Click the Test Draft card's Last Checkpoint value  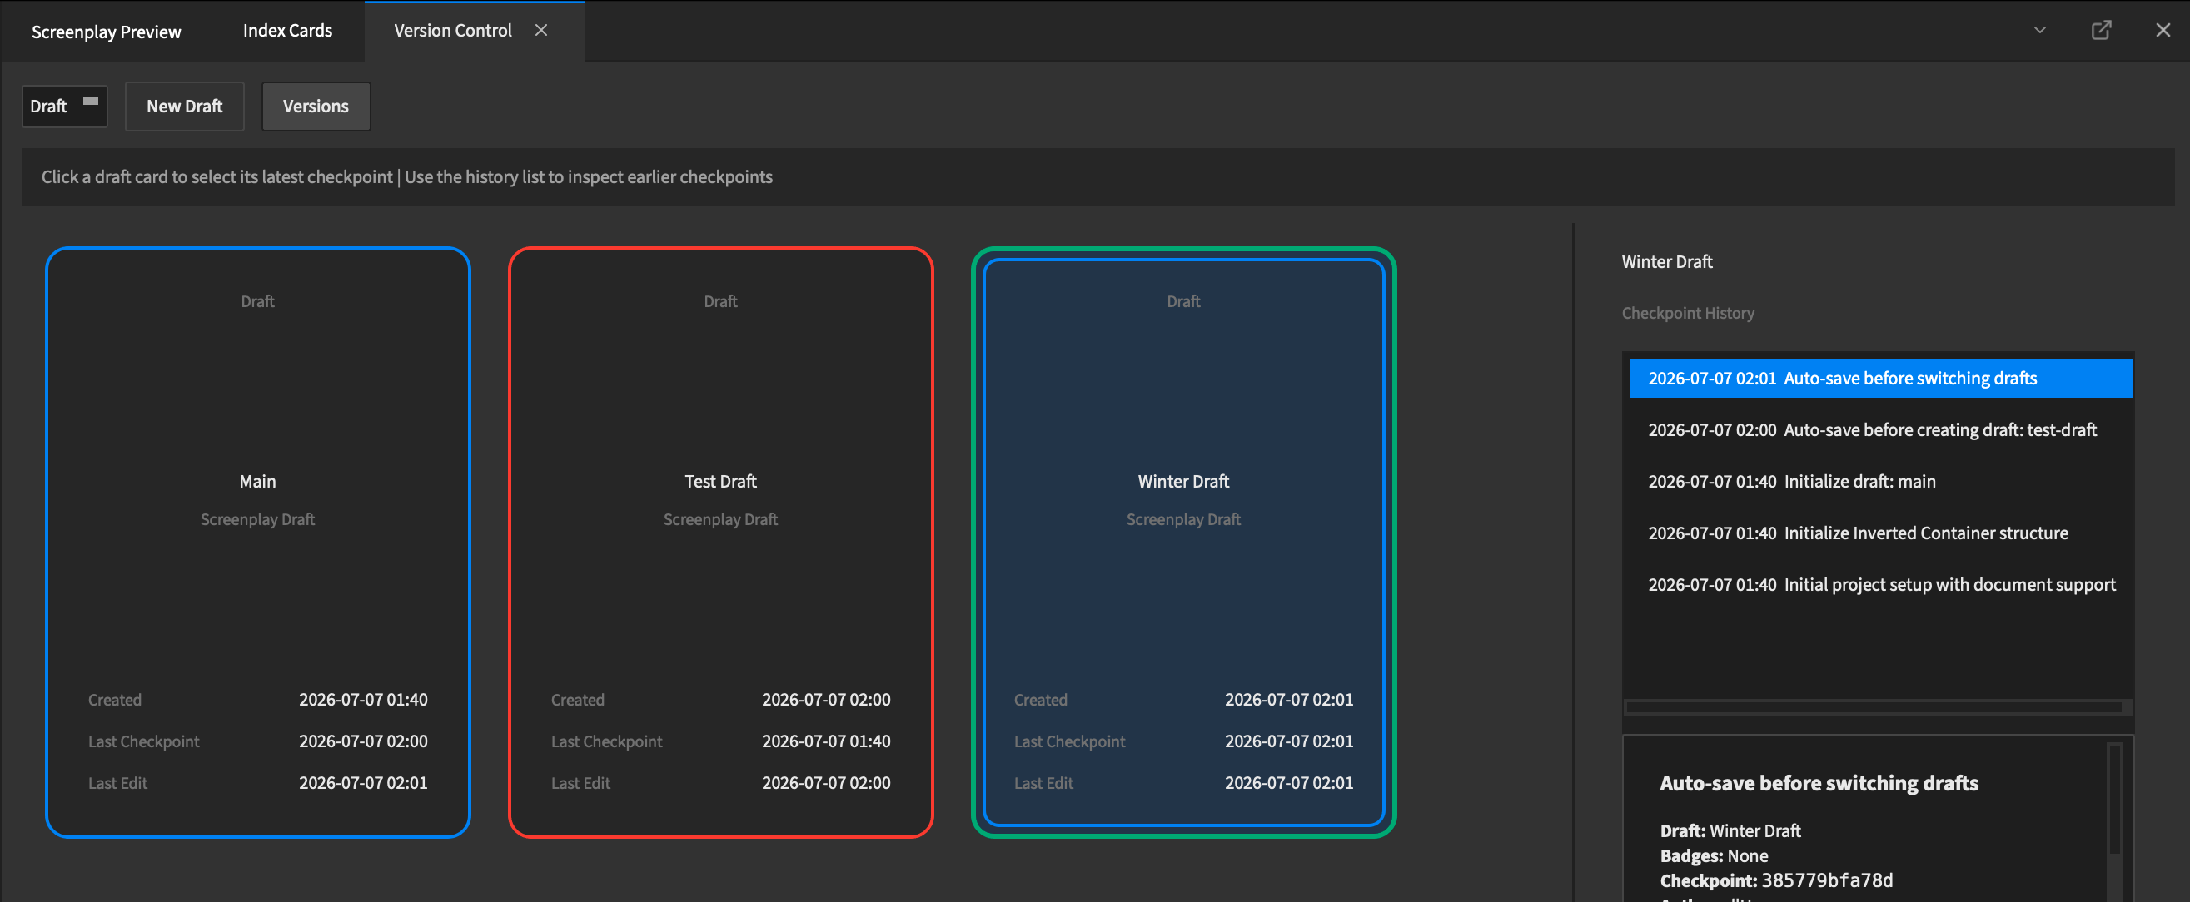pyautogui.click(x=825, y=741)
